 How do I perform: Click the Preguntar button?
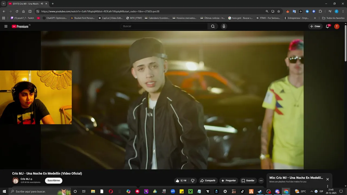point(229,181)
